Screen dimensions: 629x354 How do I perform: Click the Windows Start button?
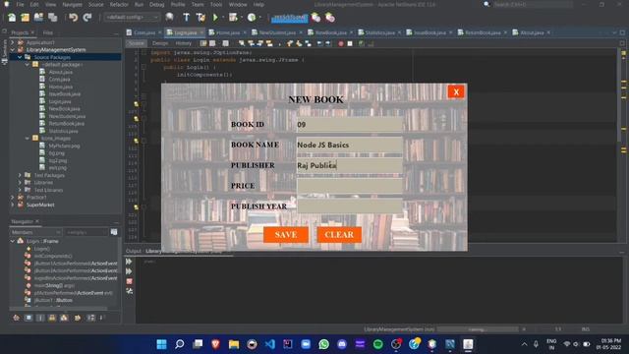(161, 344)
